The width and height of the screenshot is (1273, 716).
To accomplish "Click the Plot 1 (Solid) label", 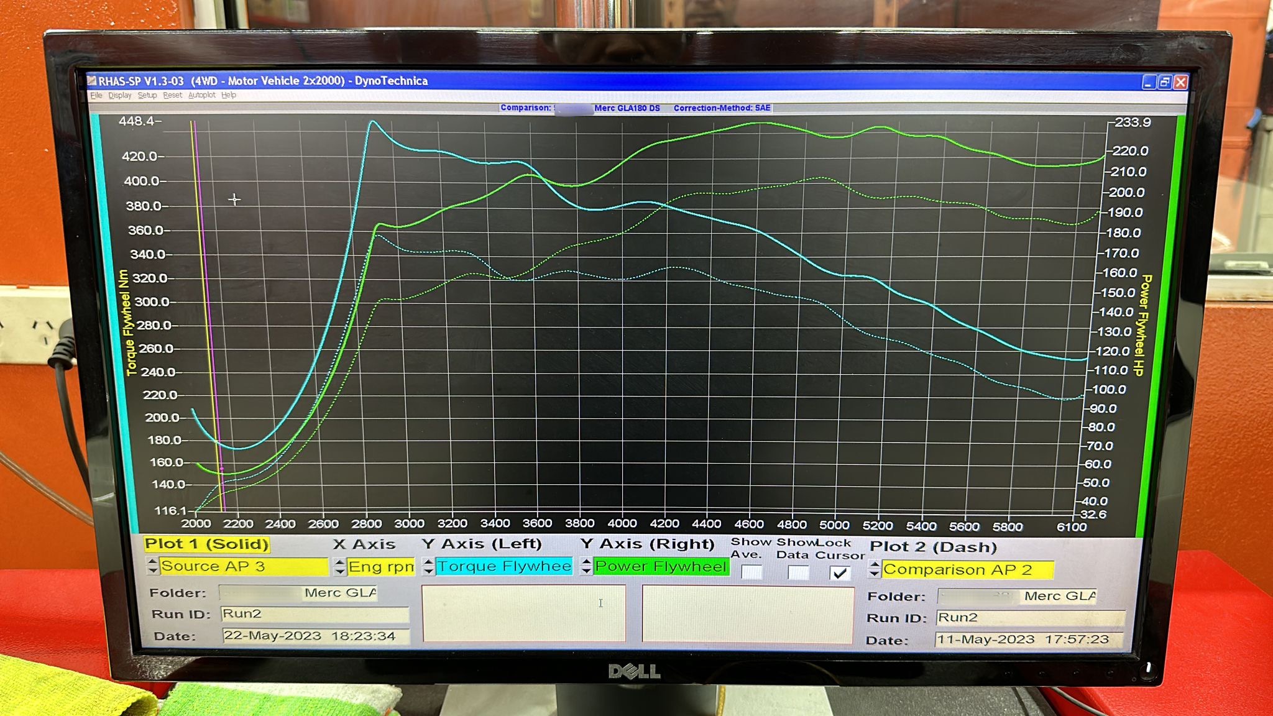I will click(x=206, y=544).
